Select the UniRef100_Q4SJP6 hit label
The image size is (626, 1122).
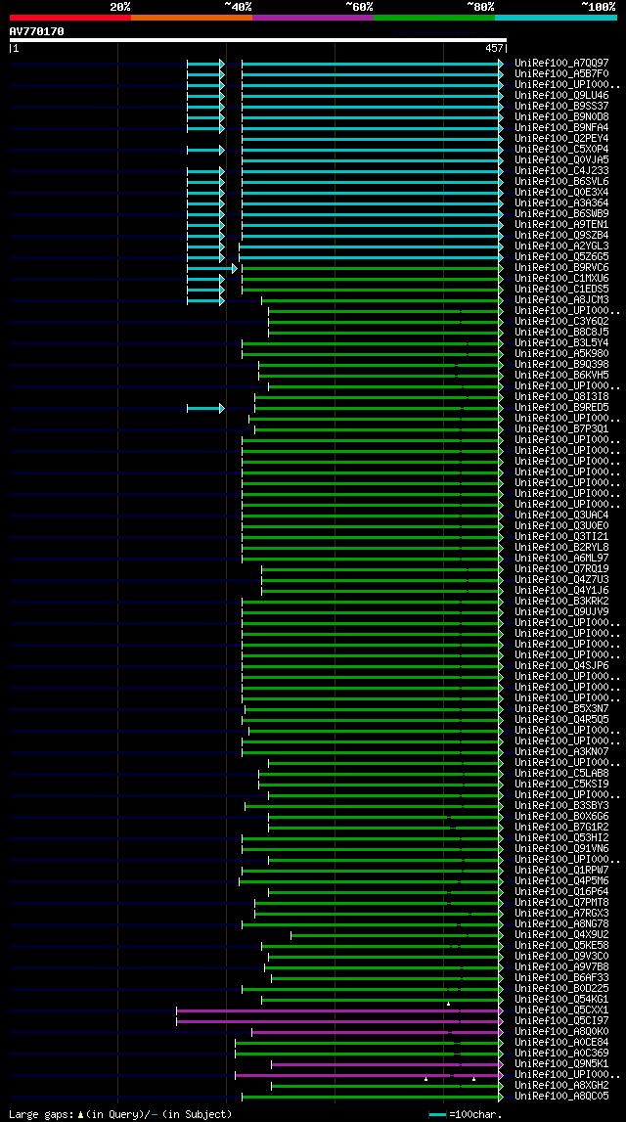(561, 666)
